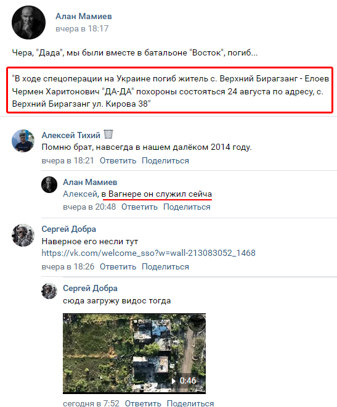Open Алан Мамиев's large profile avatar
The width and height of the screenshot is (337, 407).
28,23
